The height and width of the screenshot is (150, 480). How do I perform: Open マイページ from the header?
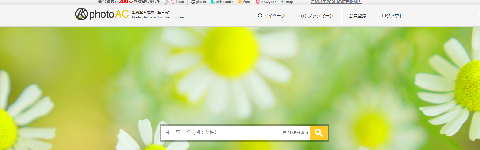[x=271, y=16]
